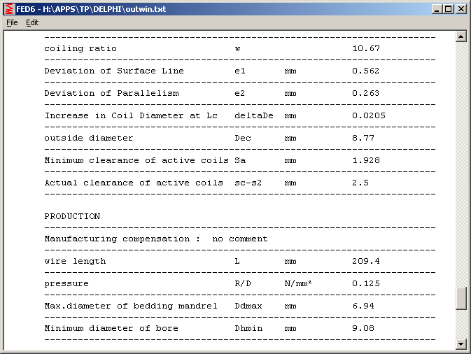This screenshot has width=471, height=354.
Task: Maximize the FED6 window
Action: coord(449,9)
